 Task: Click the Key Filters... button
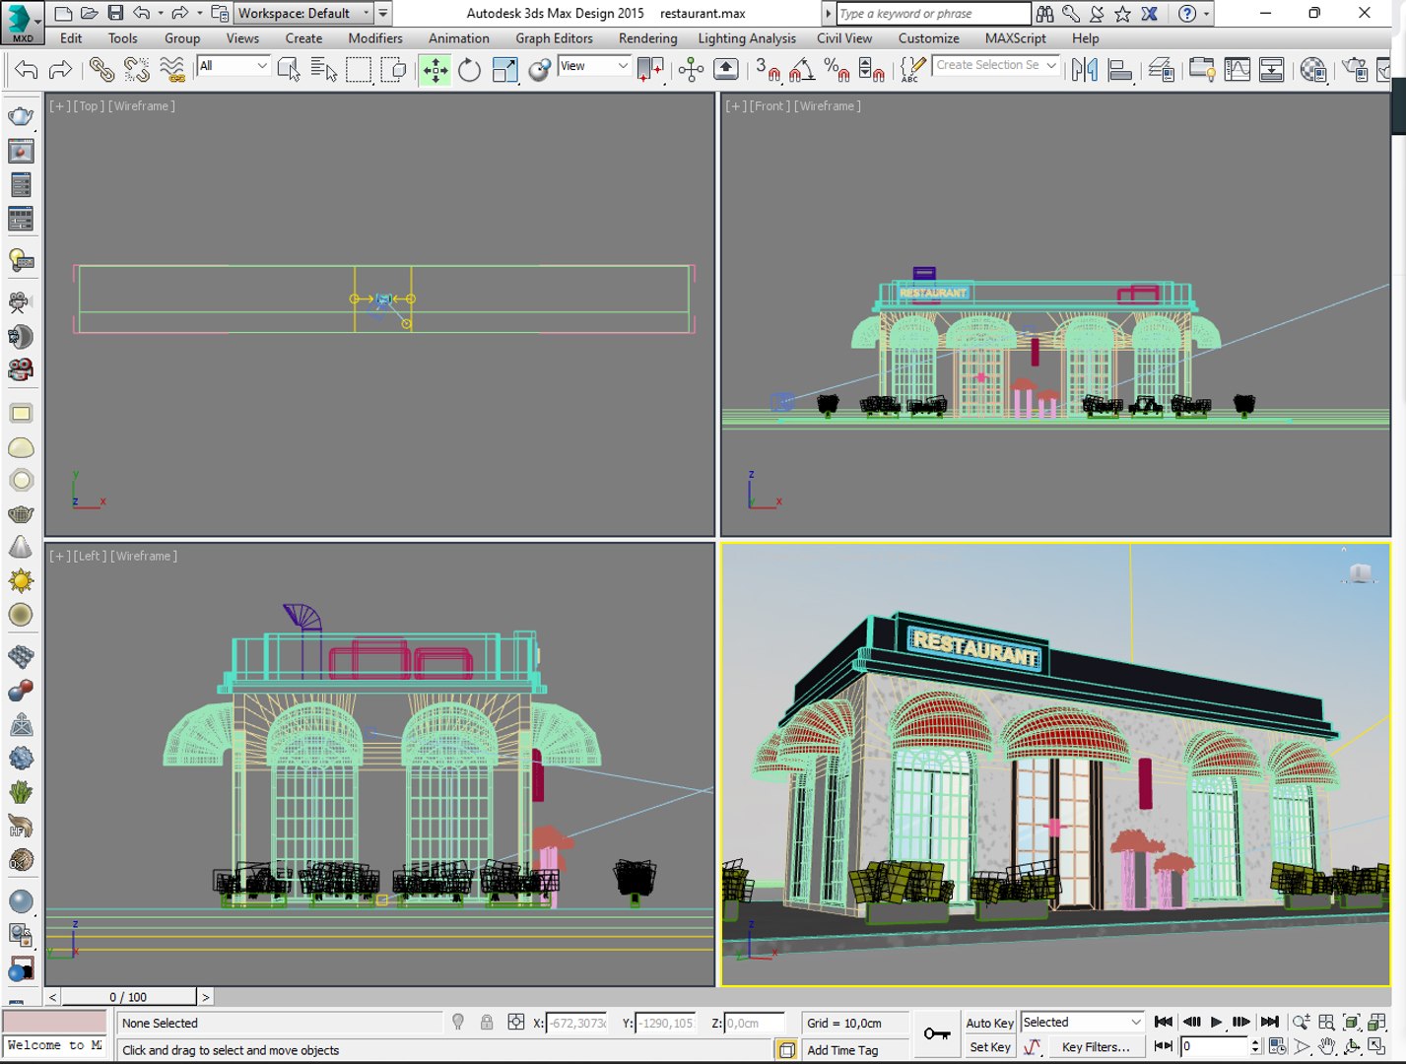pyautogui.click(x=1096, y=1047)
